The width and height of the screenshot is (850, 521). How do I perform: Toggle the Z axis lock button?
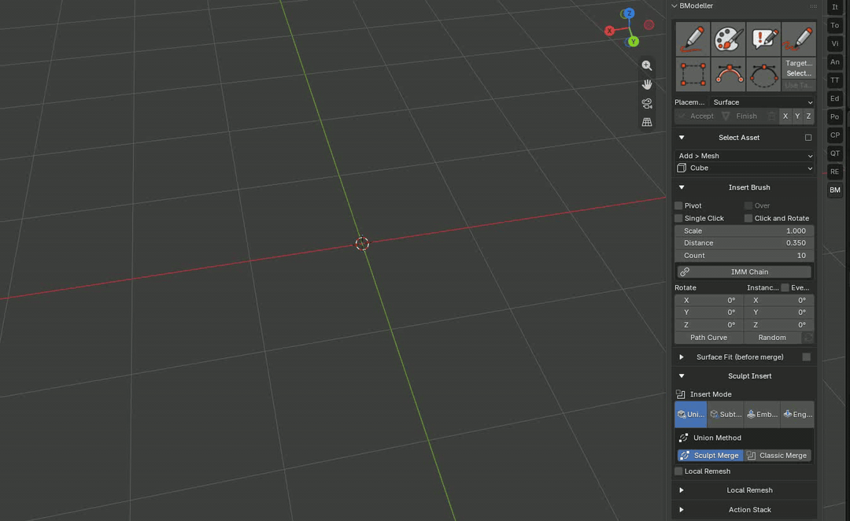coord(808,116)
